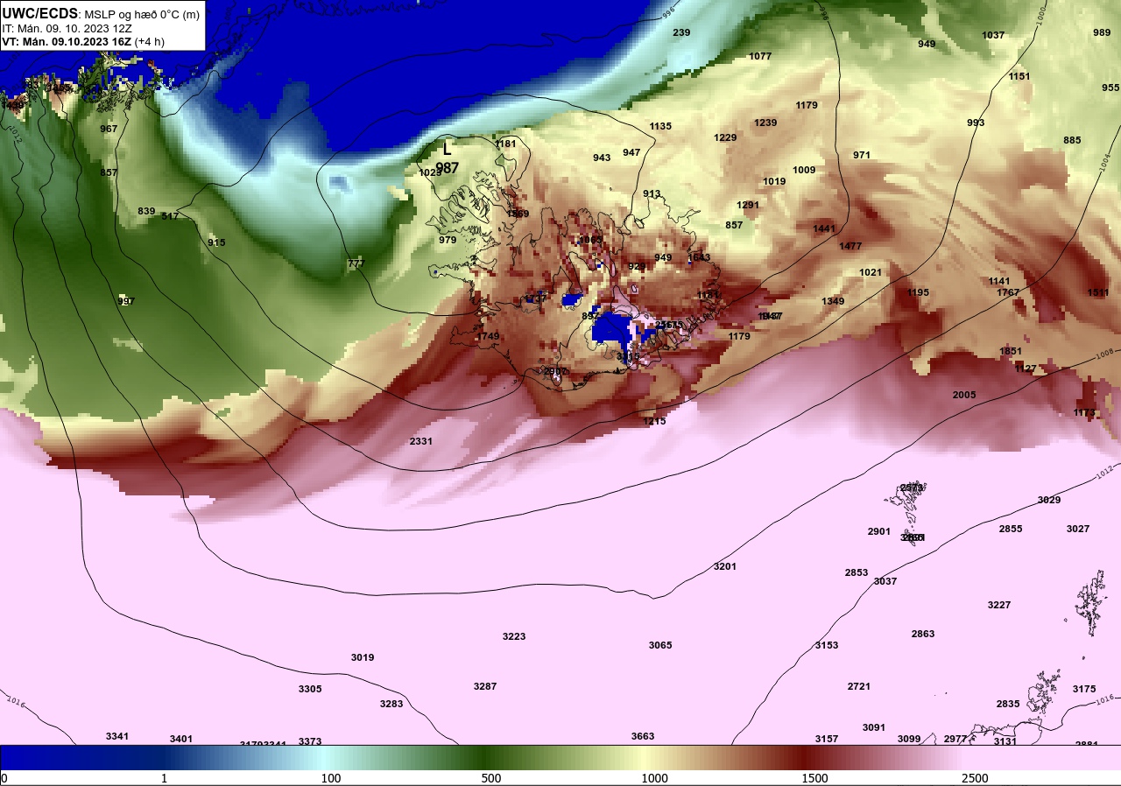Screen dimensions: 1121x786
Task: Click the '2005' height value
Action: point(964,395)
